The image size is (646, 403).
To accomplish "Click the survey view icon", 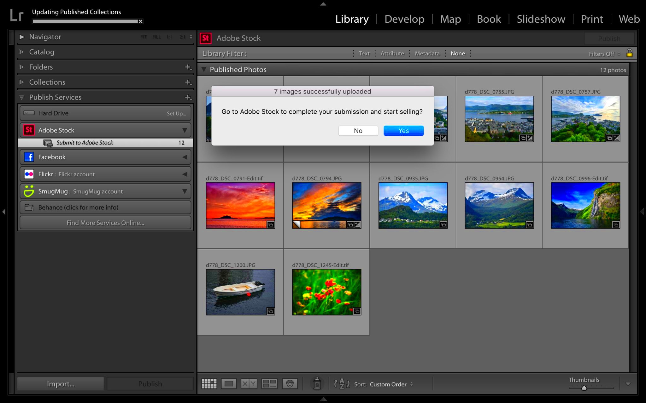I will [x=269, y=384].
